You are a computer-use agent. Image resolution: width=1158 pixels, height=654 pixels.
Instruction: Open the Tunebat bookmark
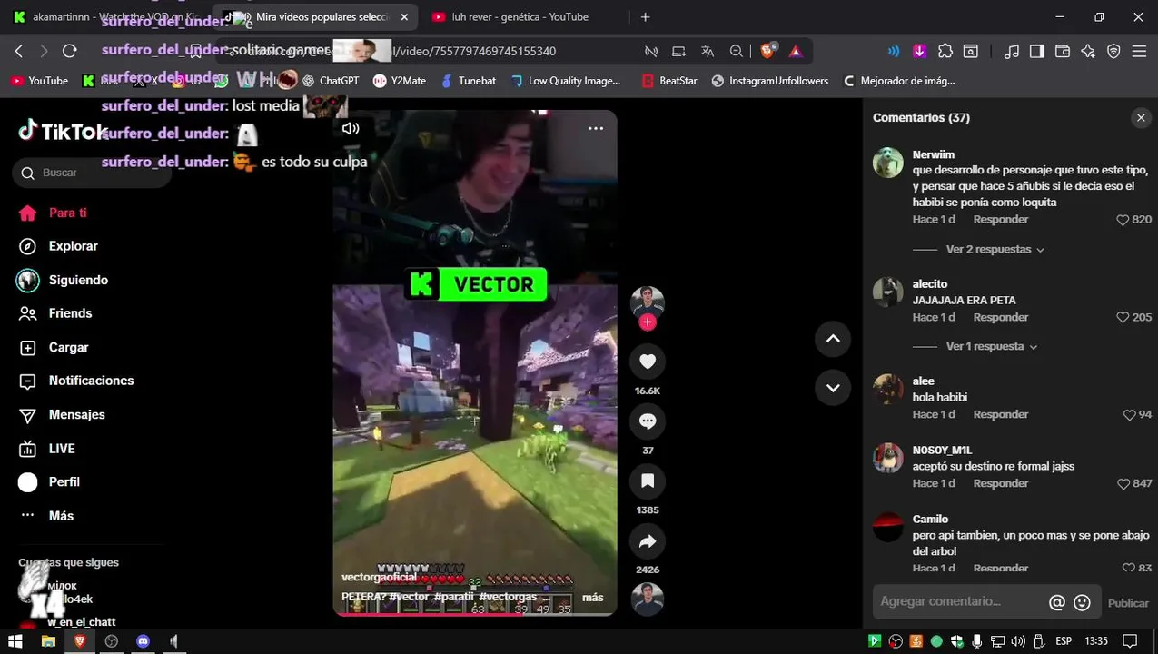click(469, 81)
